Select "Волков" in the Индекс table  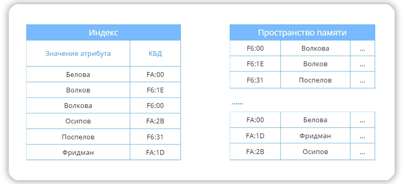pos(78,90)
